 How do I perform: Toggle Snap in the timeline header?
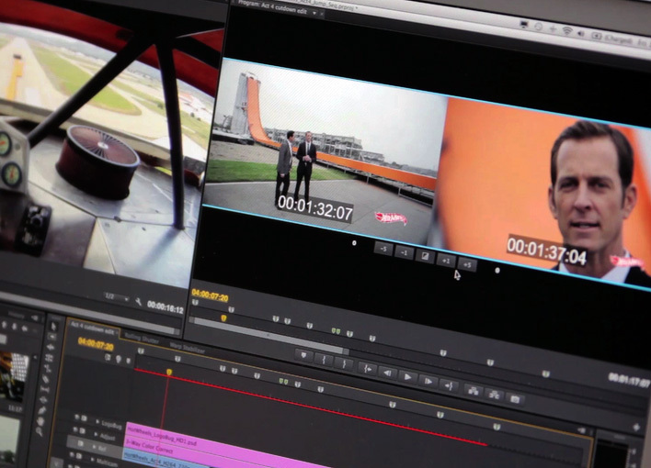tap(108, 357)
